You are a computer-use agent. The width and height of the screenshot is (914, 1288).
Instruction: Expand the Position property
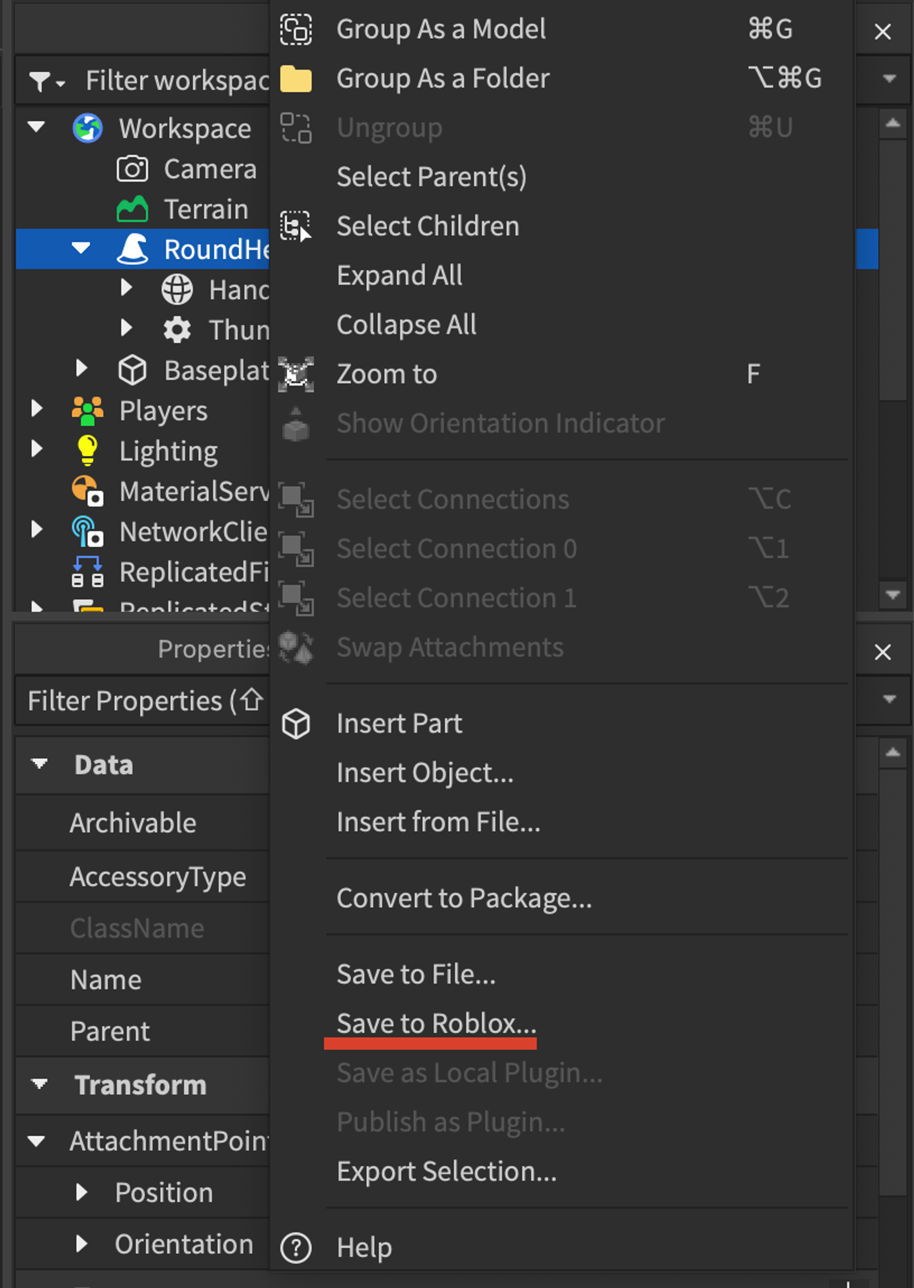point(82,1191)
